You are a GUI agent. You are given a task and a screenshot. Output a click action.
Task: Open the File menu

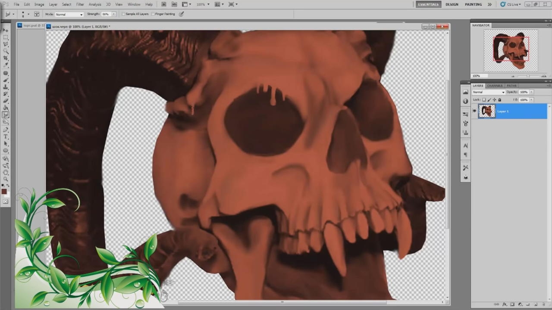click(16, 4)
